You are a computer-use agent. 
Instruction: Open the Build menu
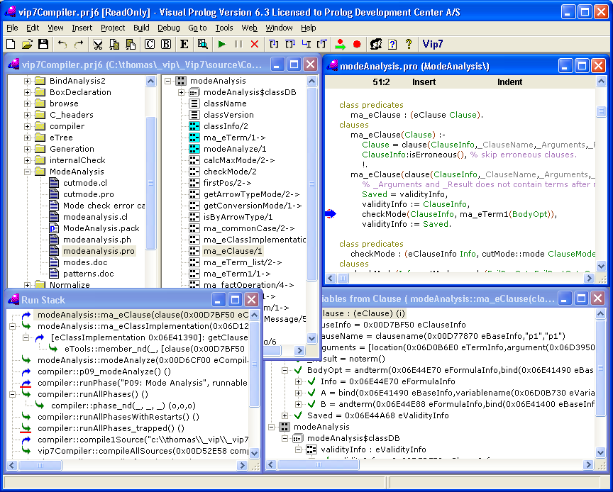coord(141,28)
